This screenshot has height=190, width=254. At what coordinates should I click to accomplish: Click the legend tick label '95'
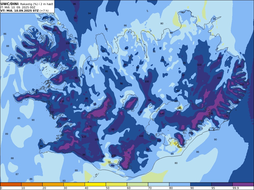[x=213, y=188]
